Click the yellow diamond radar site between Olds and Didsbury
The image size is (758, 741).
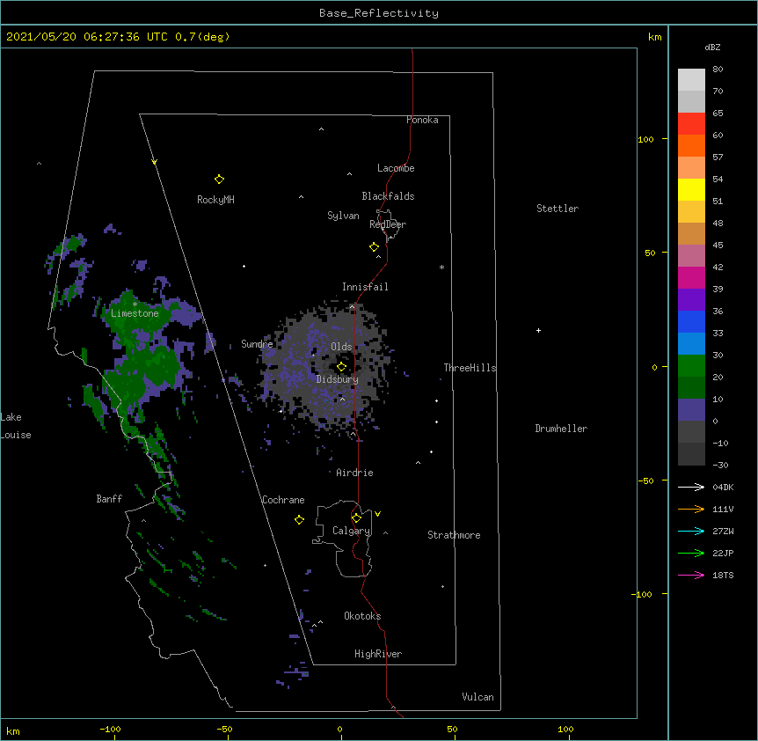click(x=341, y=367)
